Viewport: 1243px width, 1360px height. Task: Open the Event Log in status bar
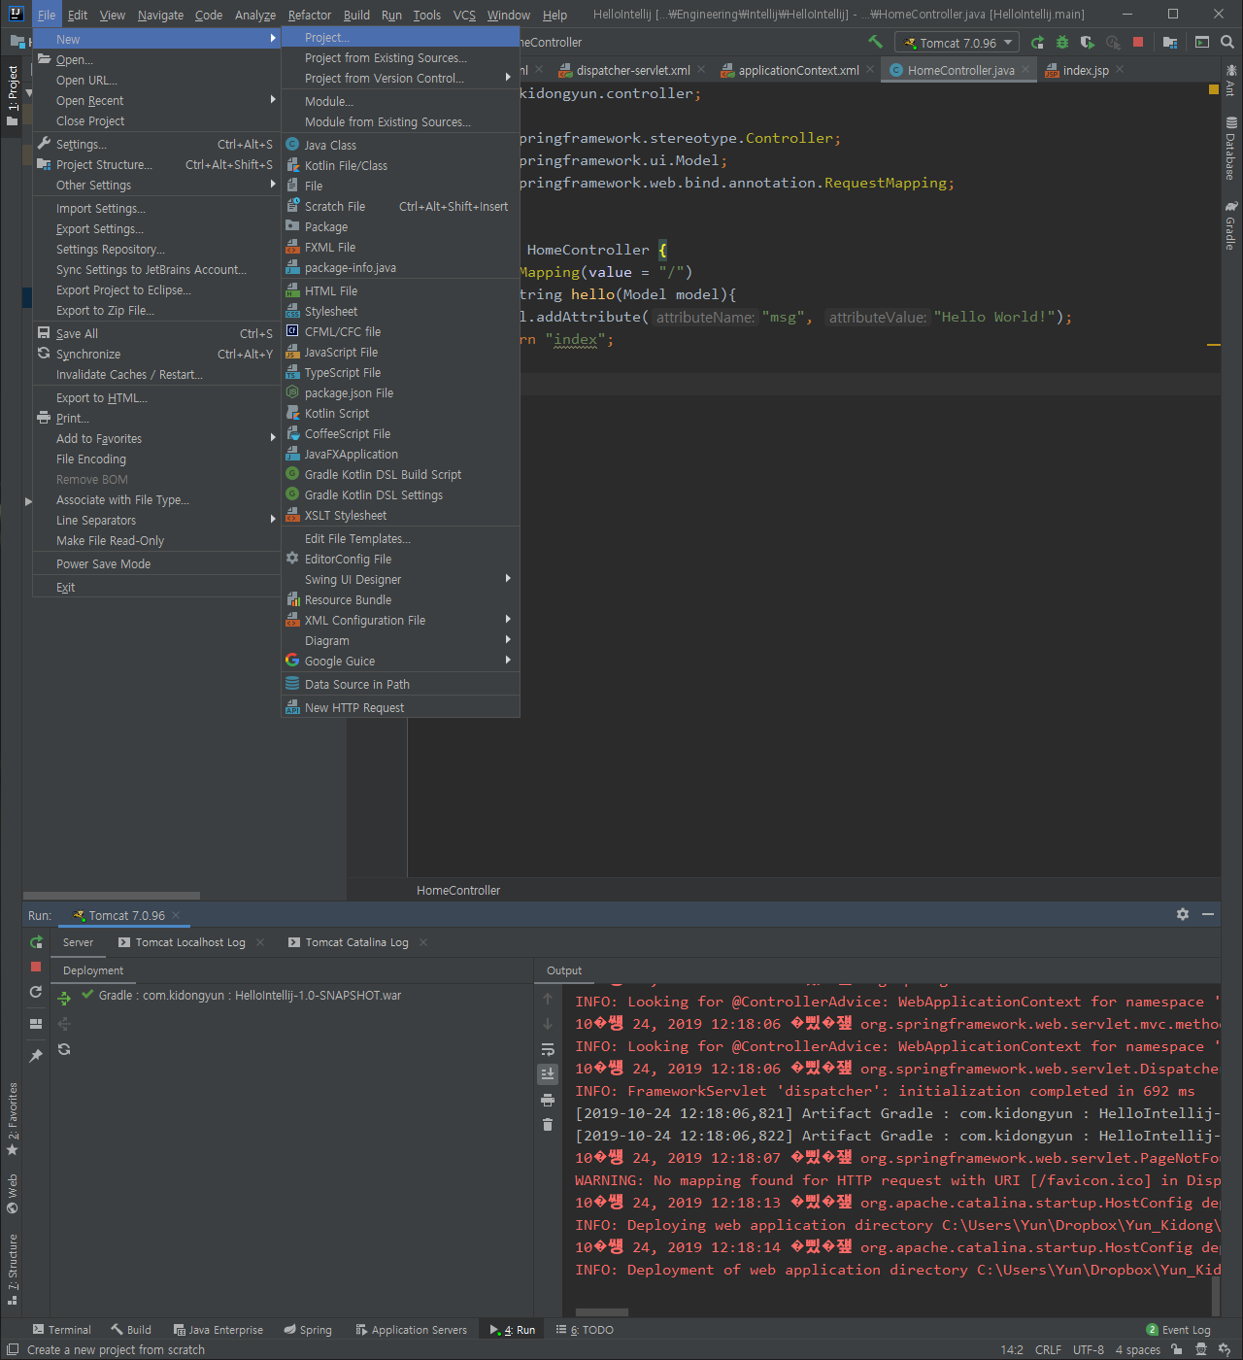pos(1178,1330)
